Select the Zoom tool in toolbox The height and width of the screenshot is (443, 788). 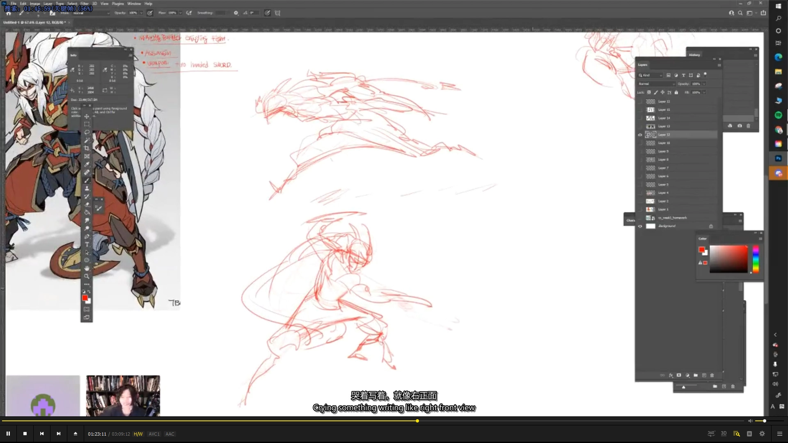coord(87,276)
